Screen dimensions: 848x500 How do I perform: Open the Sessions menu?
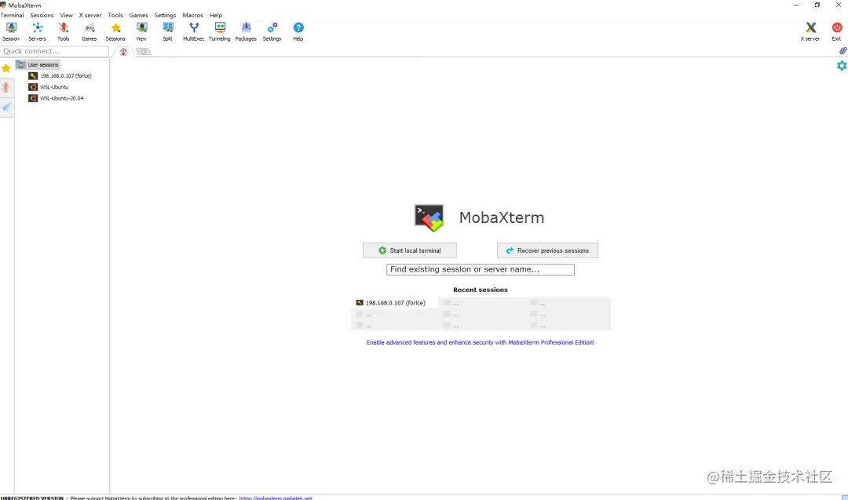[x=42, y=15]
